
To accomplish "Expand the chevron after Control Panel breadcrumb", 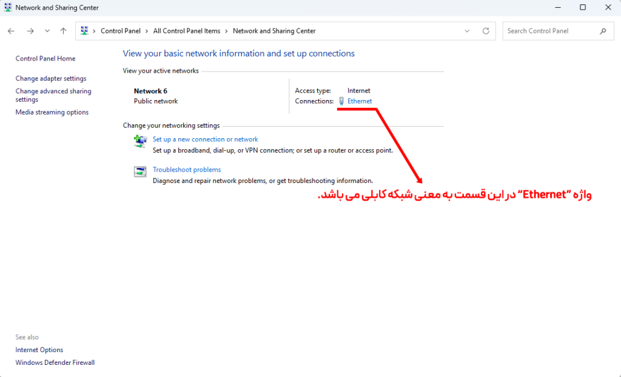I will (147, 31).
